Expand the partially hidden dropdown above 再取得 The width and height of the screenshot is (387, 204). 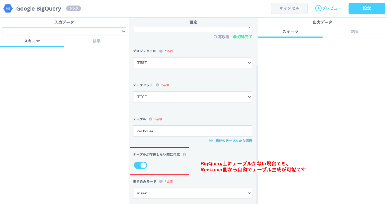[192, 29]
